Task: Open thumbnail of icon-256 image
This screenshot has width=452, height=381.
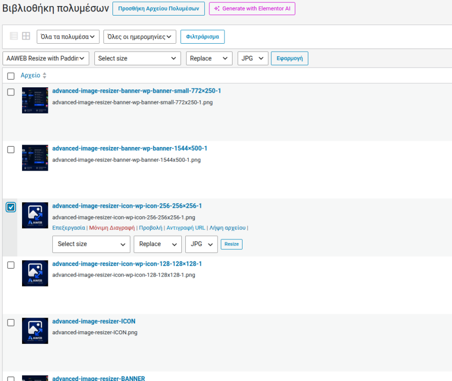Action: (35, 215)
